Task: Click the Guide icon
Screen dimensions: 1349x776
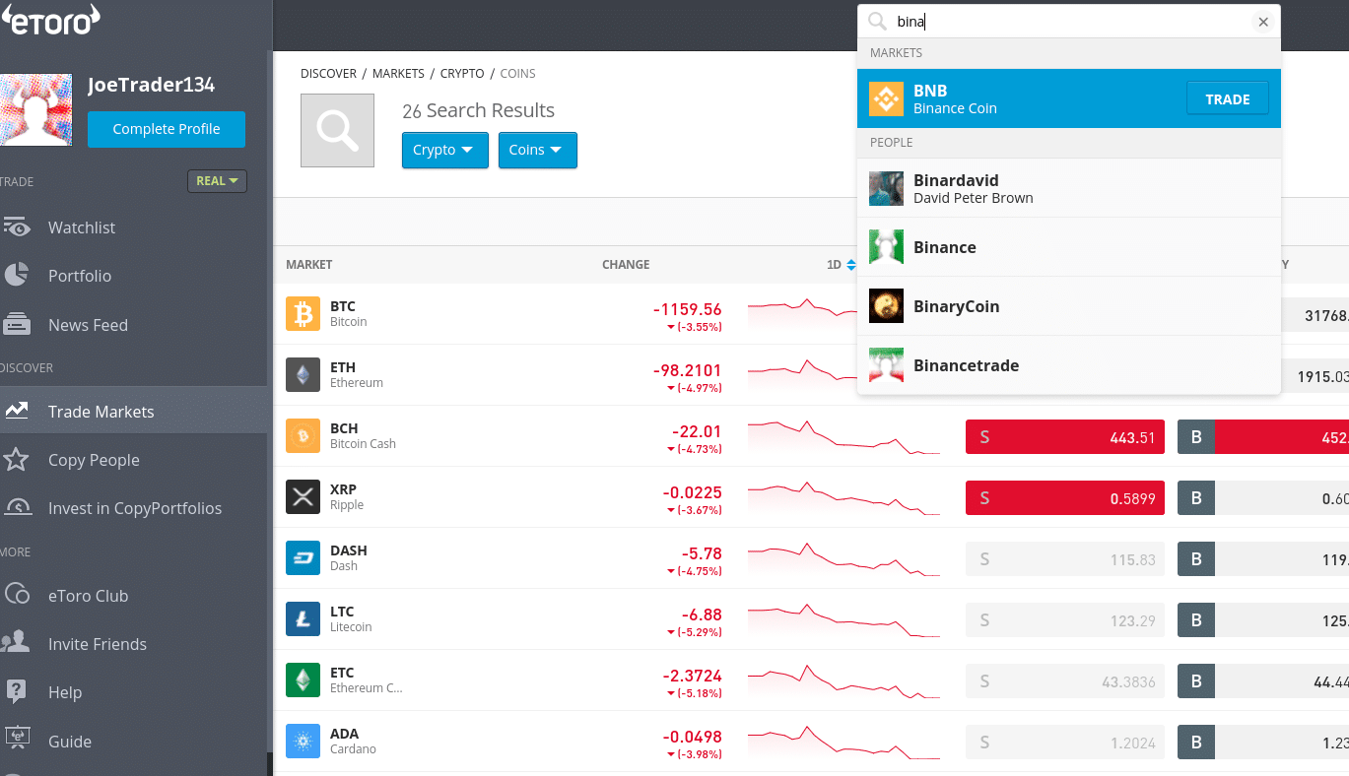Action: click(17, 737)
